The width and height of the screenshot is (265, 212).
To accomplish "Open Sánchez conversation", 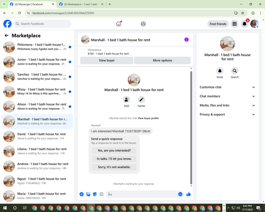I will 37,77.
